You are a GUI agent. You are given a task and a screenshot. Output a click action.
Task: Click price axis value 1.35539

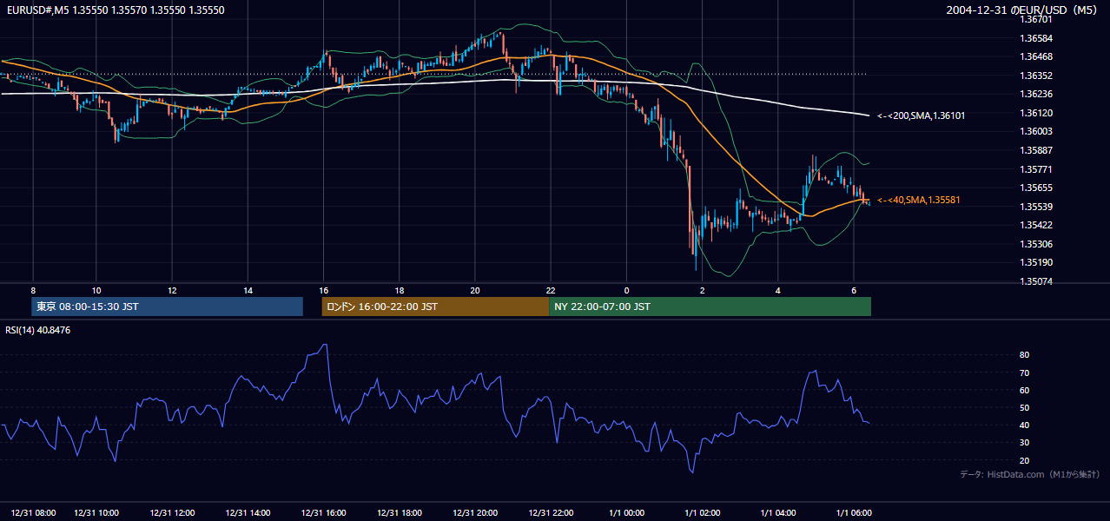(x=1035, y=207)
